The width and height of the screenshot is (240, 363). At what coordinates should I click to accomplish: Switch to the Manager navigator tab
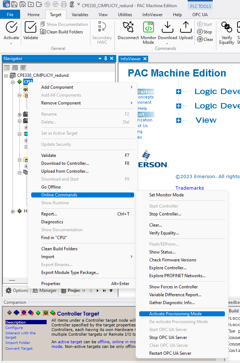pos(44,290)
